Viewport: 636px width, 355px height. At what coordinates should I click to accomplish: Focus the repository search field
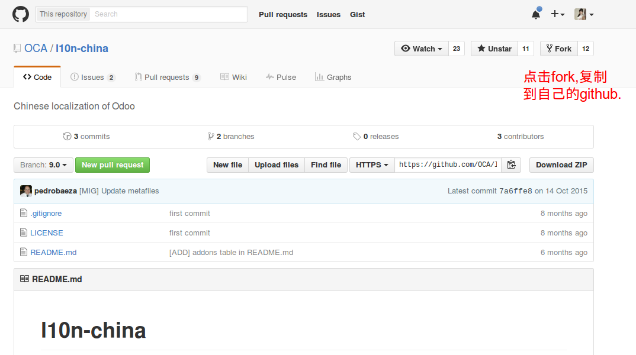tap(169, 14)
